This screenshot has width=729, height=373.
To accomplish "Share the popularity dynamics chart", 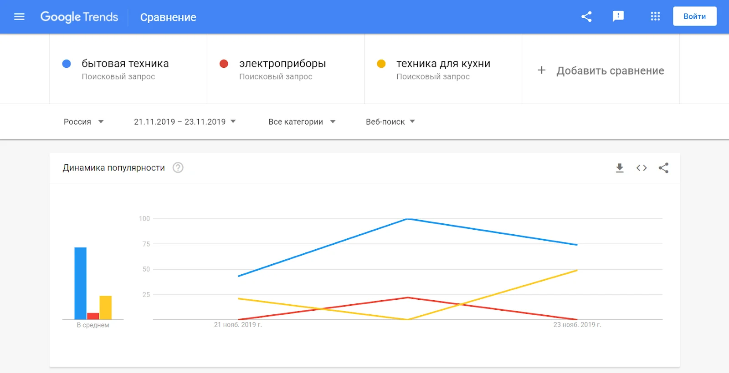I will [x=663, y=168].
